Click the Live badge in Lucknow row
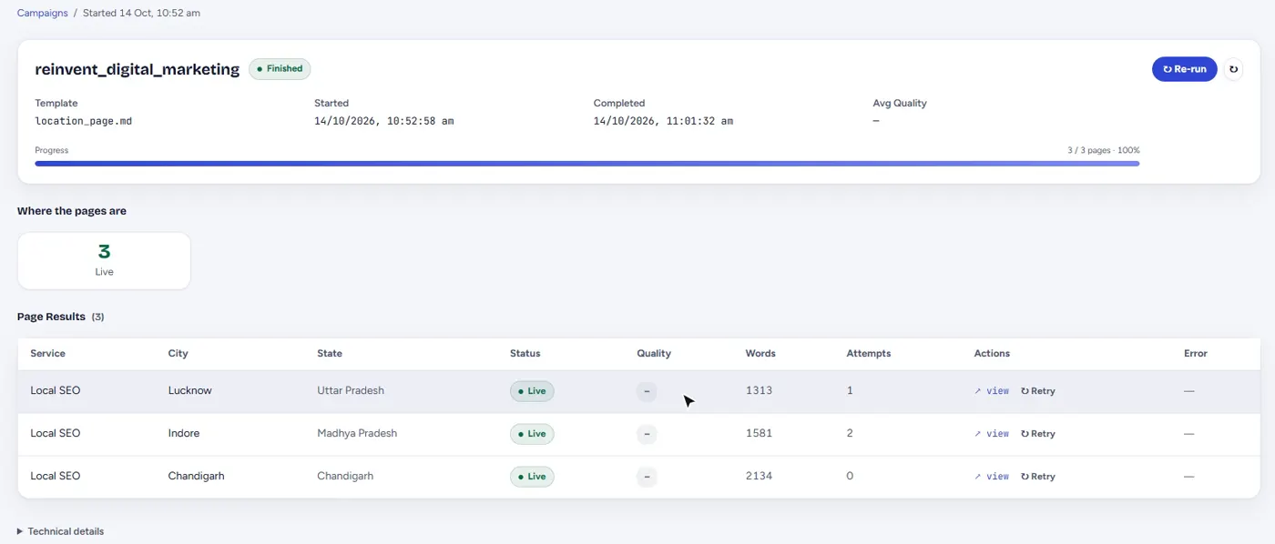This screenshot has height=544, width=1275. click(532, 391)
